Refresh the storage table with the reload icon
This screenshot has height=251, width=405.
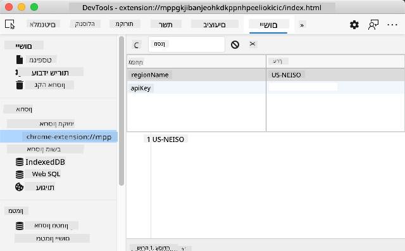click(137, 45)
